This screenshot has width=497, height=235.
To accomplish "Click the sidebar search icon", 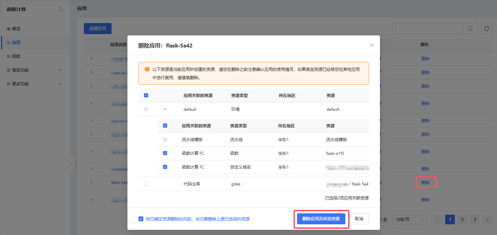I will (61, 9).
